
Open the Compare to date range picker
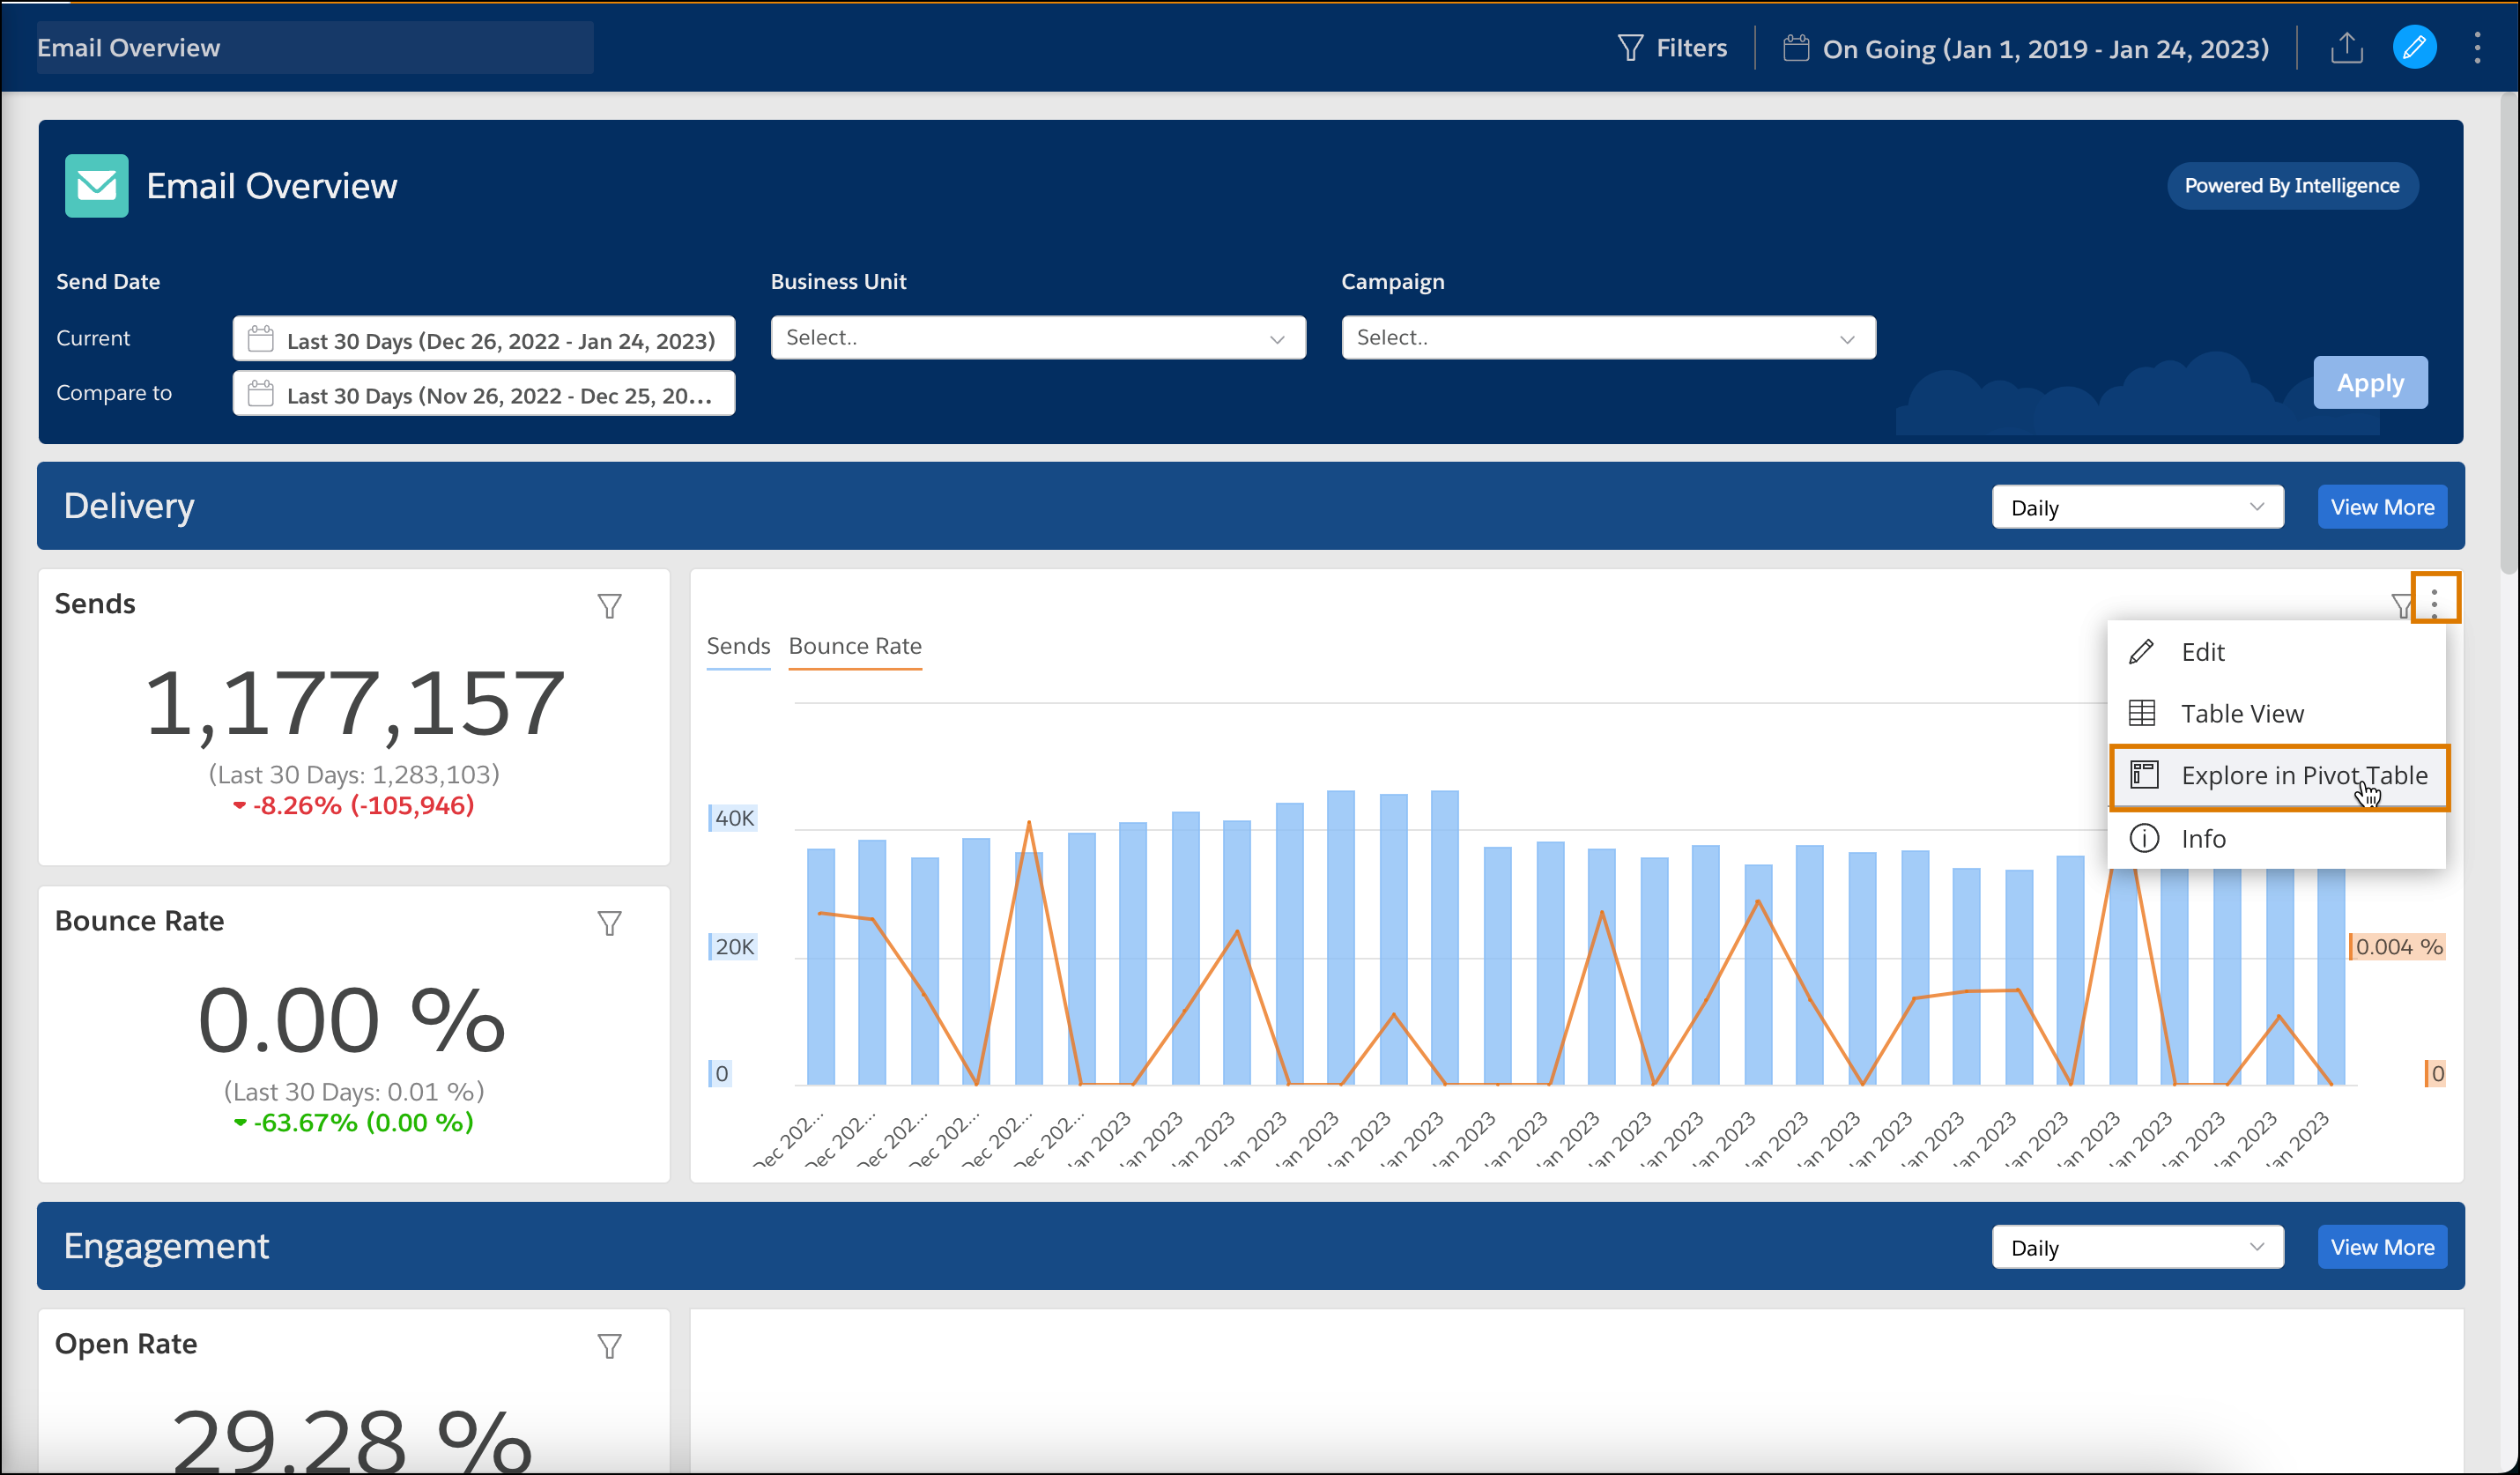(483, 394)
